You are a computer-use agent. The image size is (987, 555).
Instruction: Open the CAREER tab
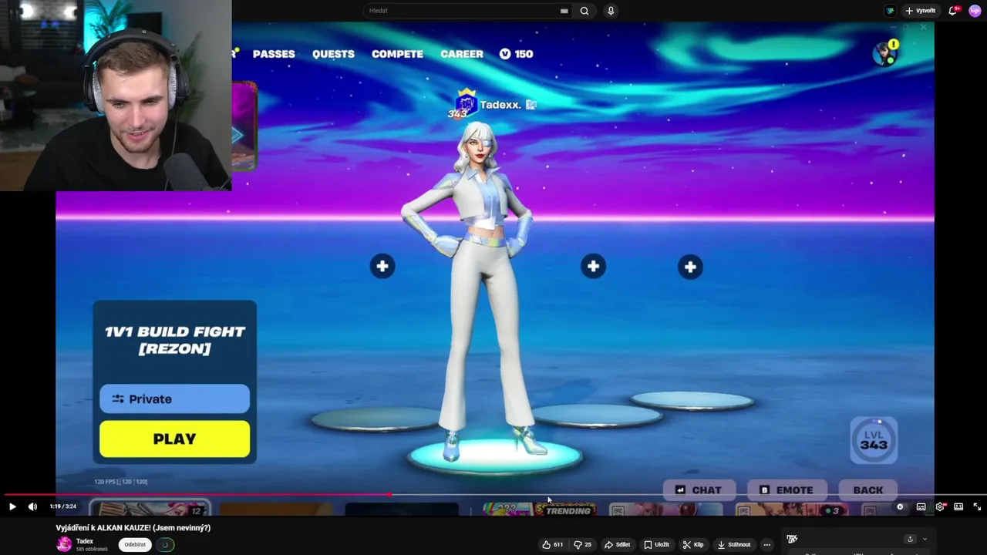[x=462, y=54]
